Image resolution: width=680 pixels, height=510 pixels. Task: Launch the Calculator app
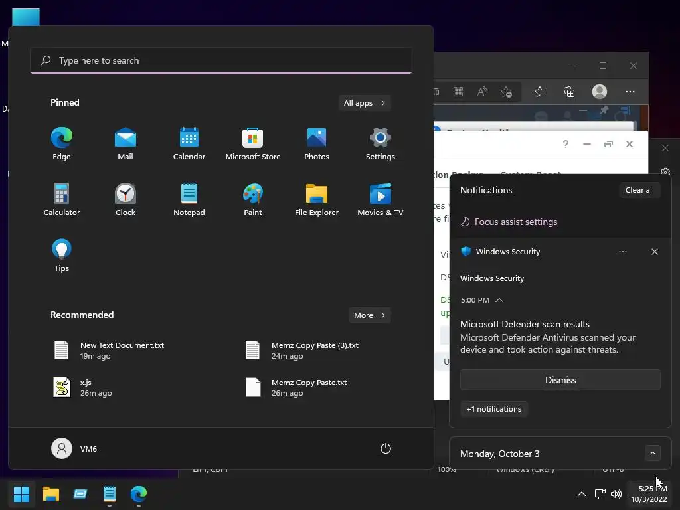(62, 200)
